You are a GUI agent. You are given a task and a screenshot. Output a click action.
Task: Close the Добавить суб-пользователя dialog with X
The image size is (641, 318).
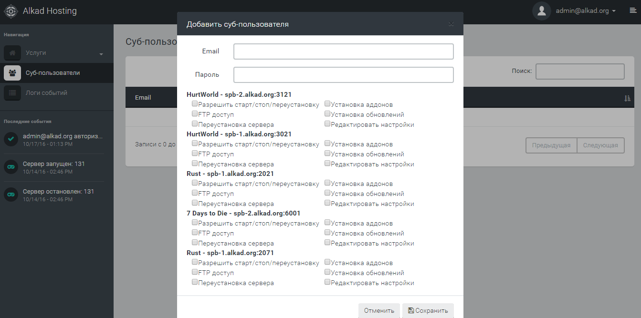(x=451, y=24)
